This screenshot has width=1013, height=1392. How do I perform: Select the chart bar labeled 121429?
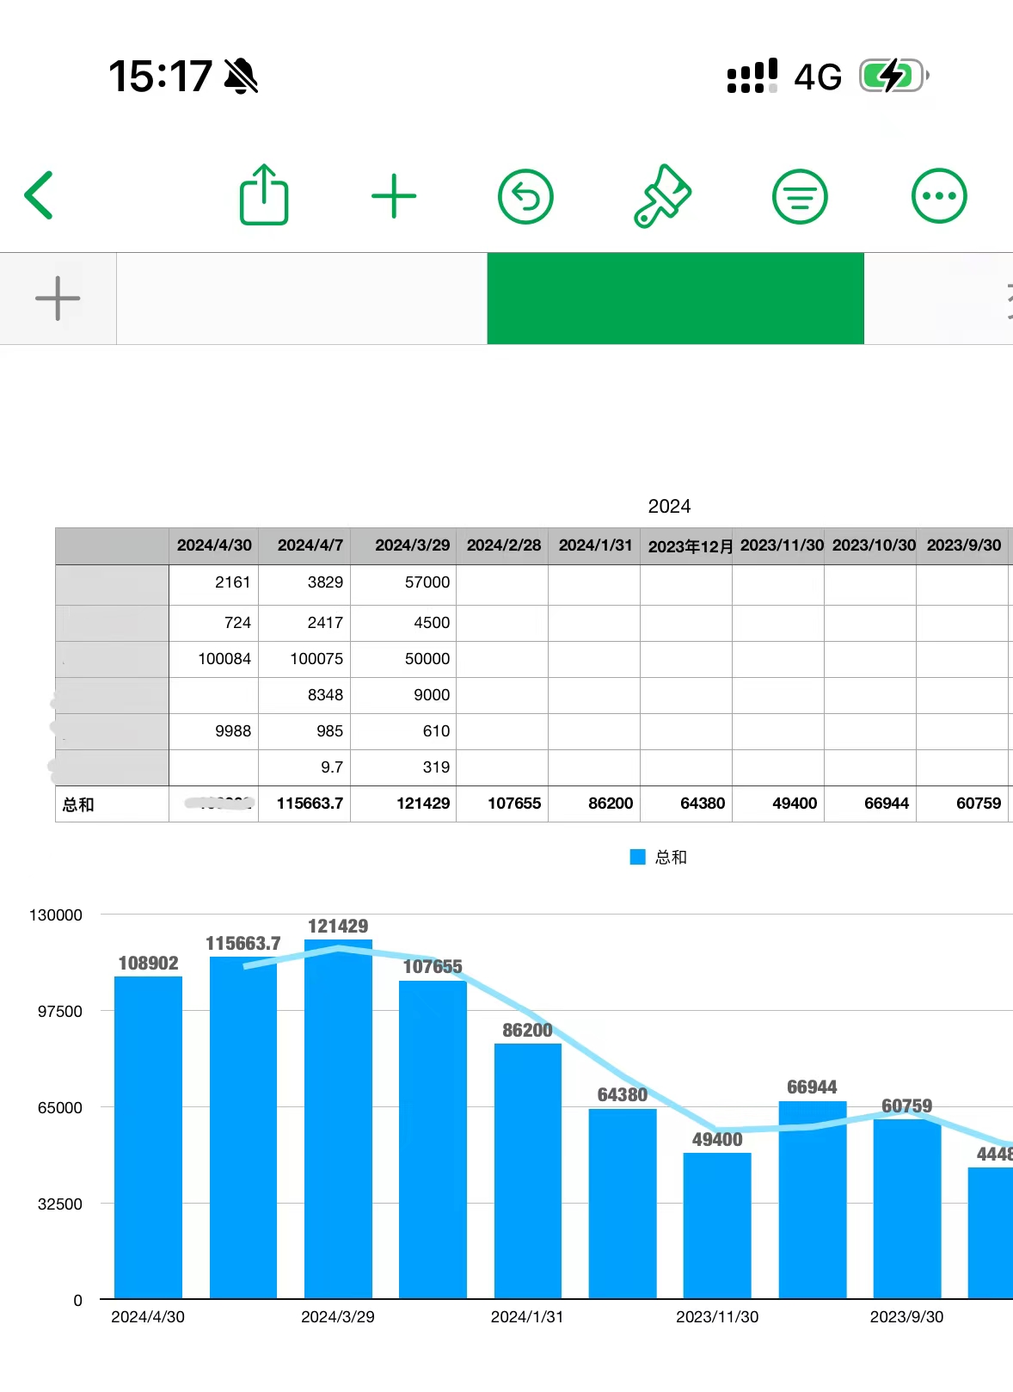(x=338, y=1118)
